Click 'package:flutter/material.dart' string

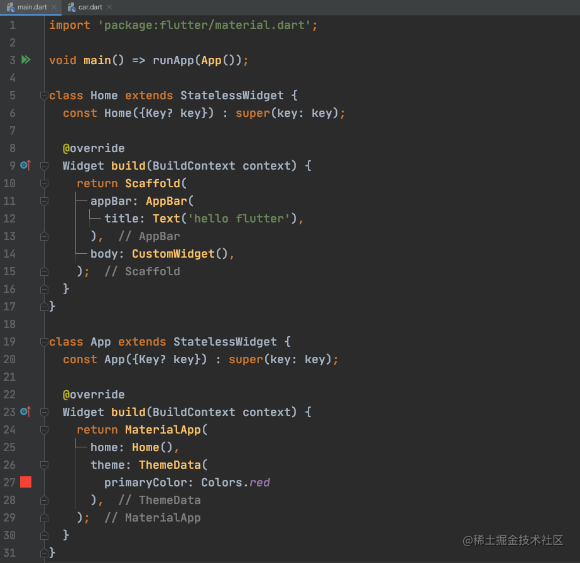[205, 25]
